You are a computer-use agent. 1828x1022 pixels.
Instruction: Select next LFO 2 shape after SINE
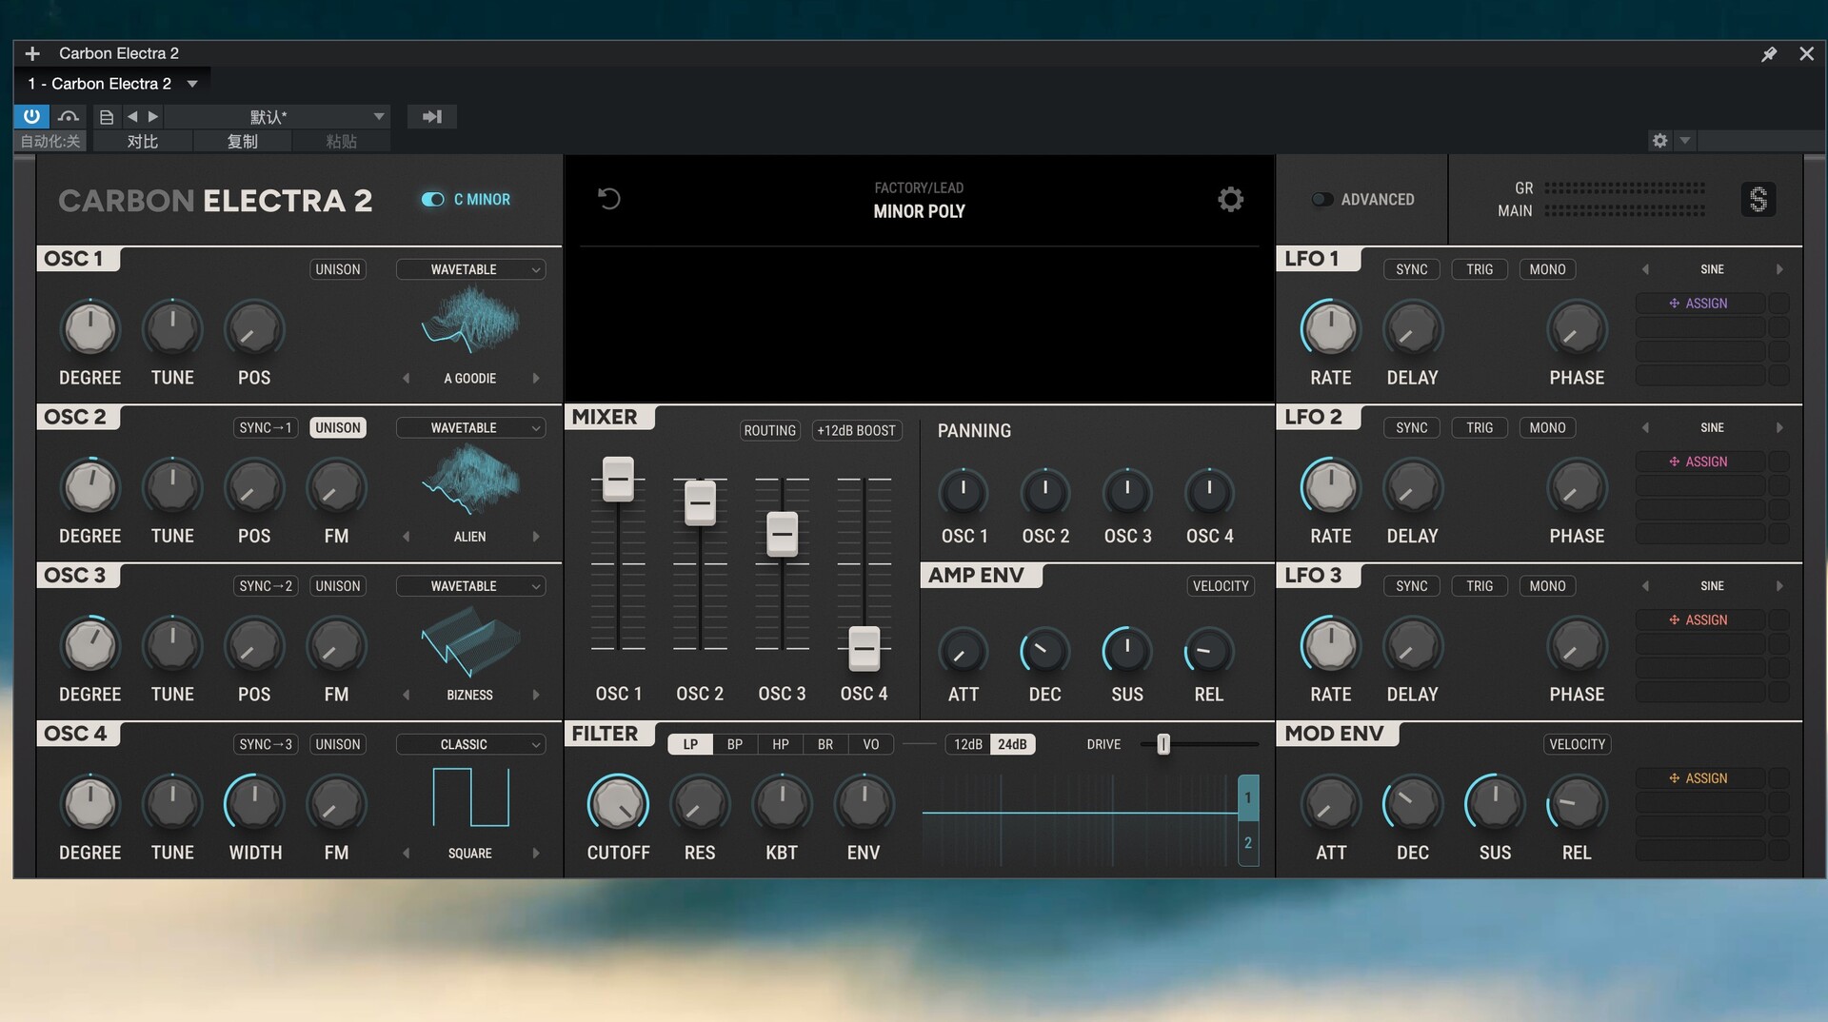1779,427
